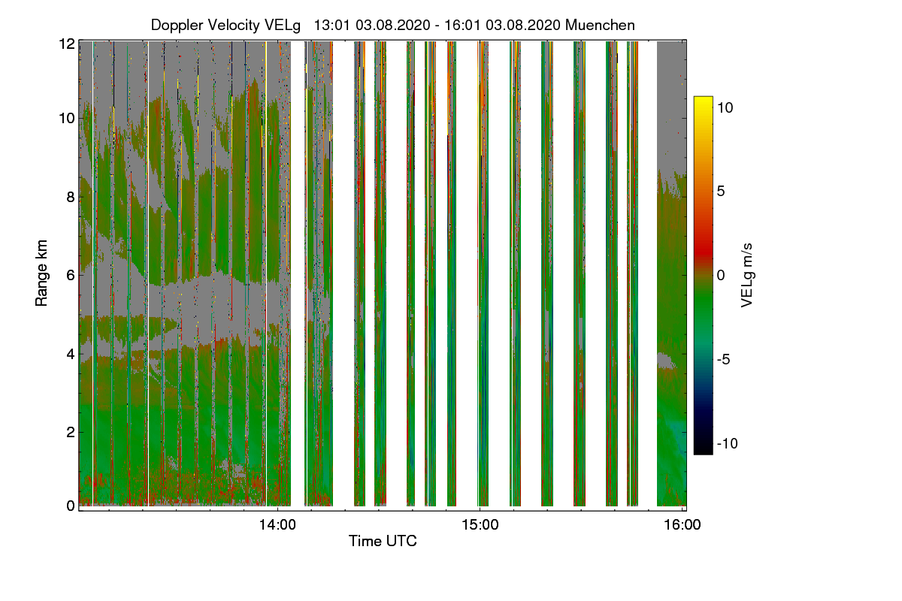Click the 8 km range tick label
This screenshot has height=601, width=902.
click(x=71, y=198)
